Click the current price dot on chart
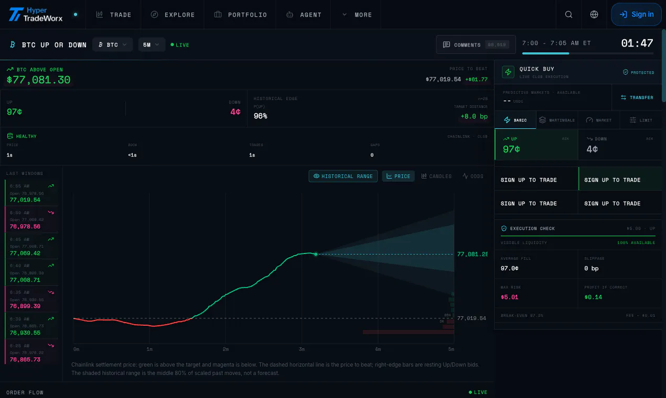Viewport: 666px width, 398px height. (x=316, y=254)
